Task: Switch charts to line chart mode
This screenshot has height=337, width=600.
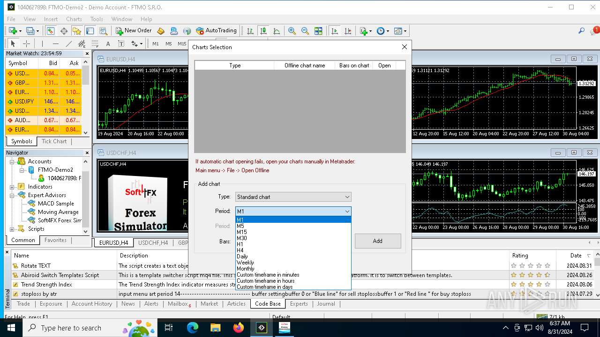Action: (277, 31)
